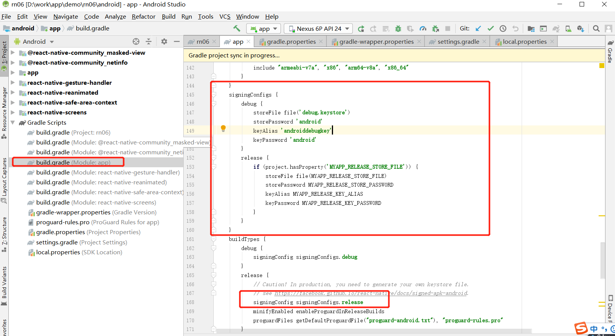Click the yellow lightbulb intention icon

coord(223,129)
